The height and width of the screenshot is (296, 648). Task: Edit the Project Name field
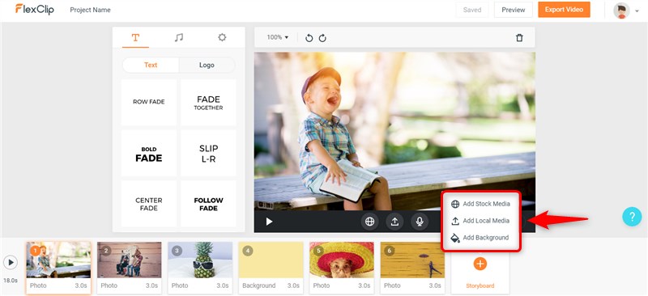click(90, 10)
